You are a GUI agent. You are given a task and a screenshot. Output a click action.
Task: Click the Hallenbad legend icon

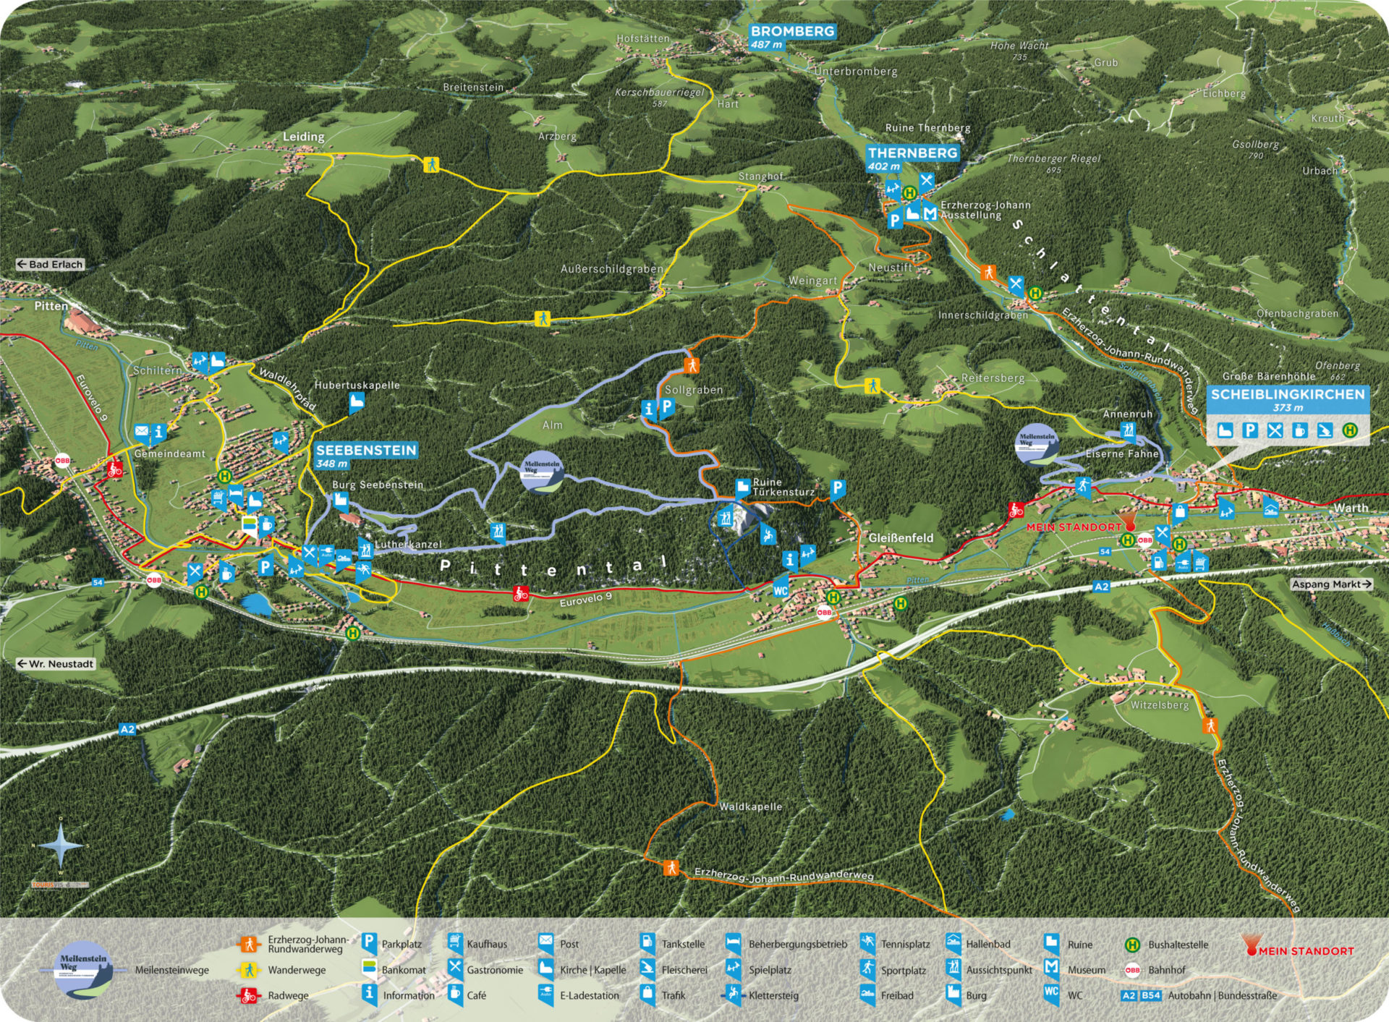click(953, 943)
